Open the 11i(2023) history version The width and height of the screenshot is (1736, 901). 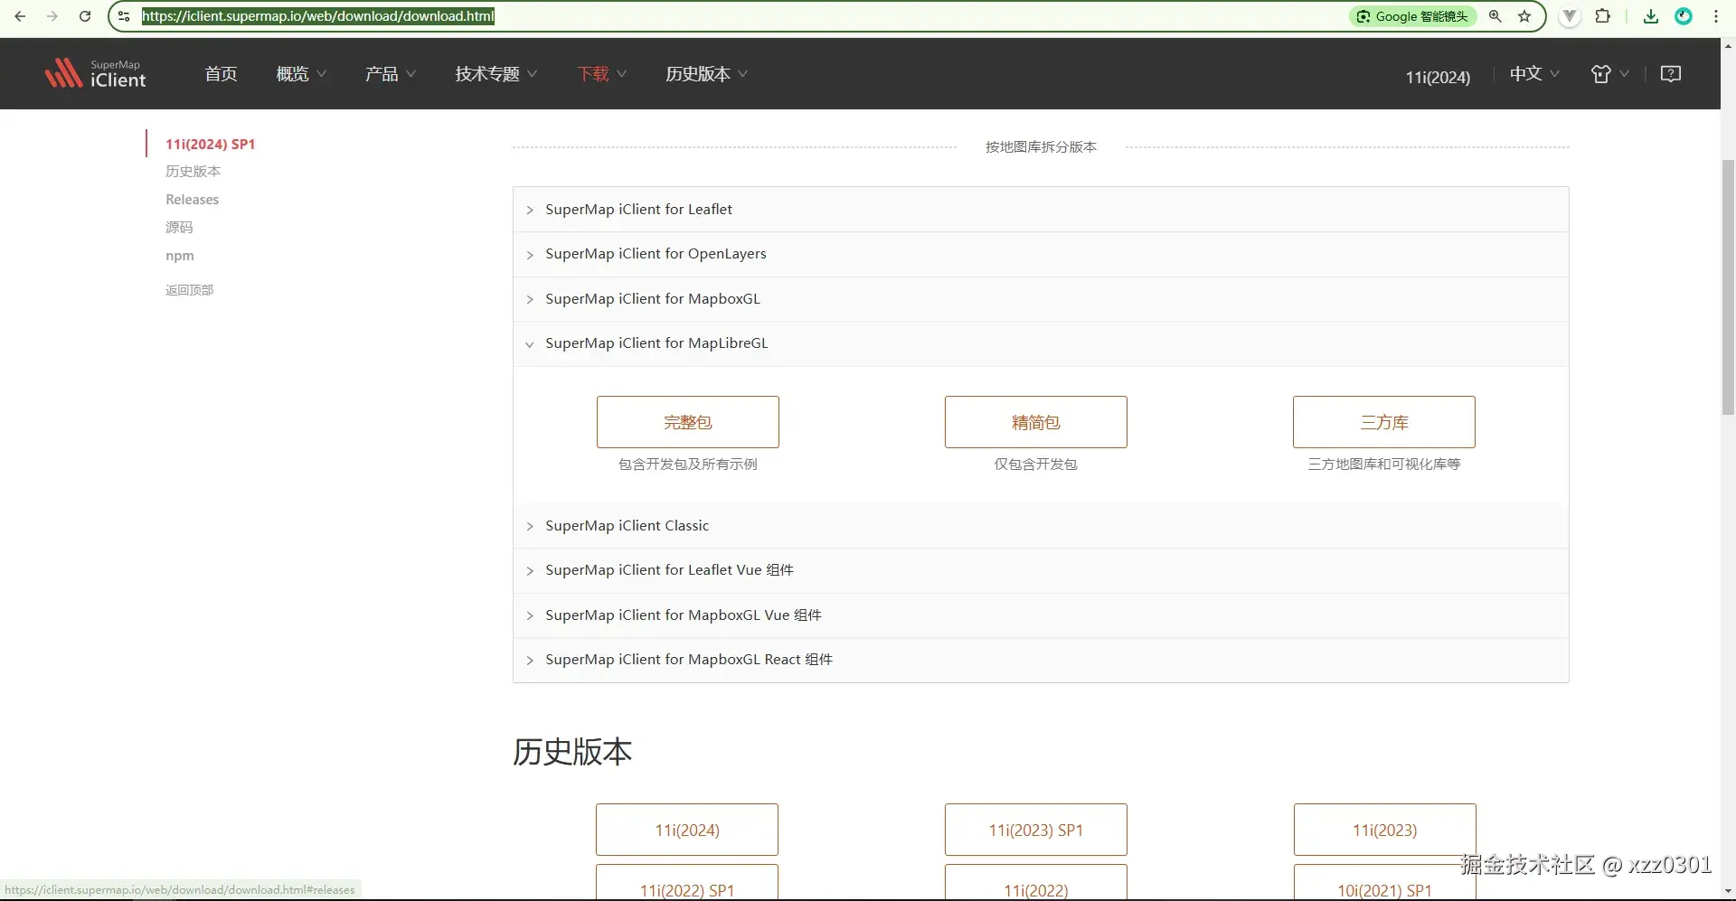click(x=1384, y=830)
